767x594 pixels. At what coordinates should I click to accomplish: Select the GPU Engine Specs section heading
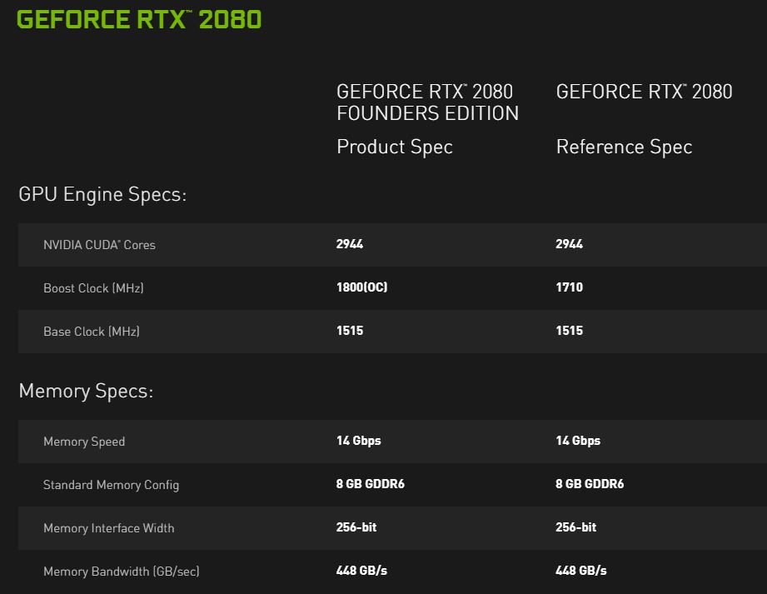(102, 195)
